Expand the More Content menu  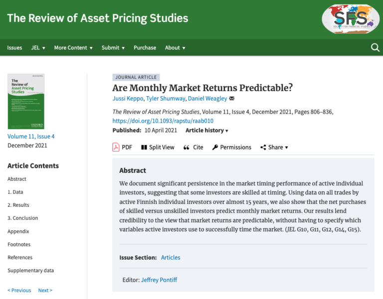[x=73, y=48]
